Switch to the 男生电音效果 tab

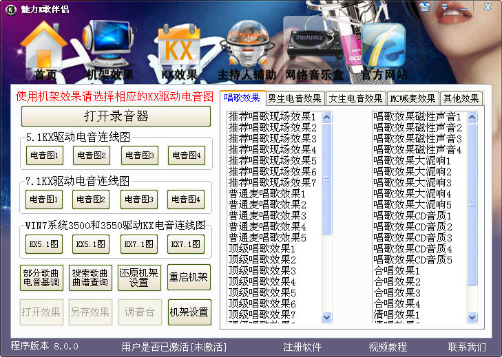tap(295, 98)
